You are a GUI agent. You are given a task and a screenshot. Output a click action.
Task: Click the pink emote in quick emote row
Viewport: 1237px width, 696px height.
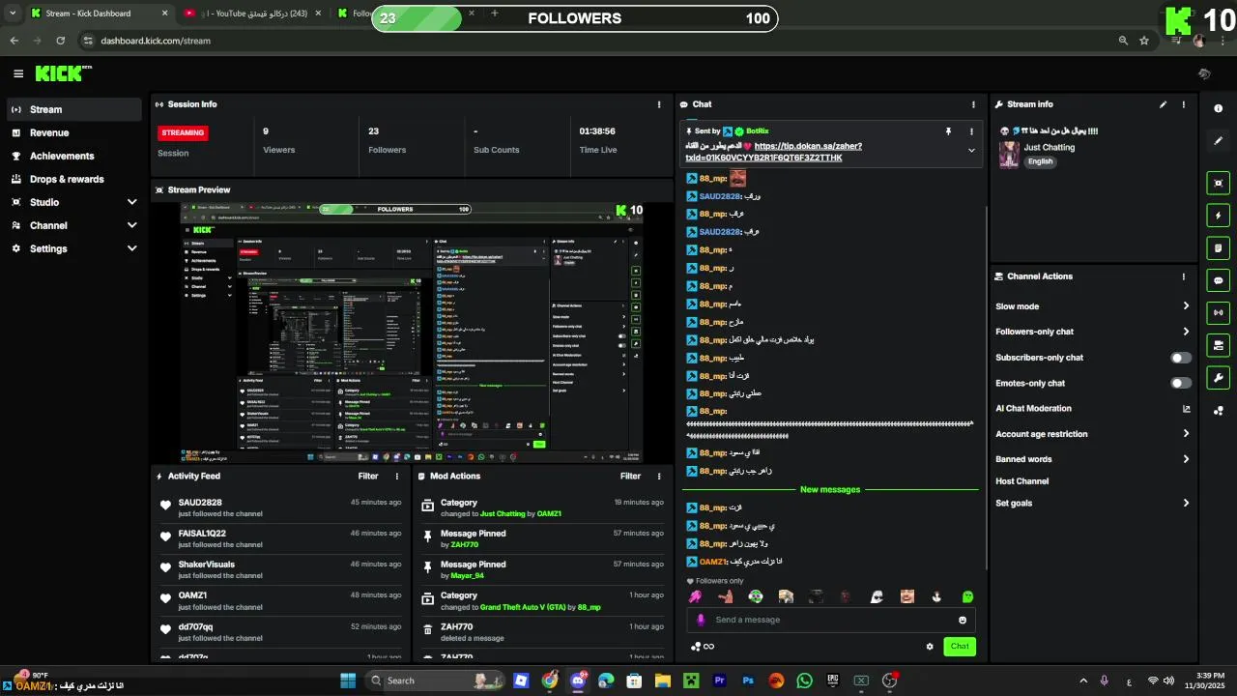695,596
